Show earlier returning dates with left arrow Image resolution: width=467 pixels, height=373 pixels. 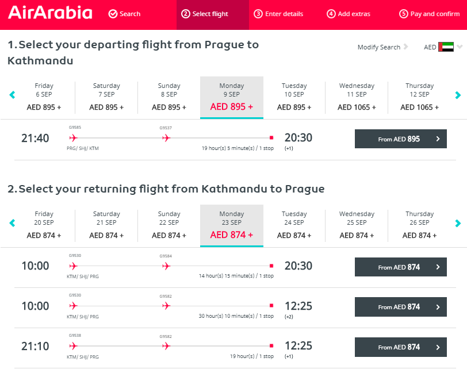coord(12,223)
